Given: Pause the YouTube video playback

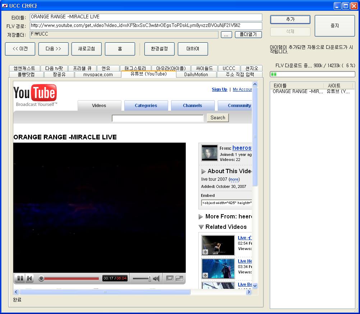Looking at the screenshot, I should [20, 278].
